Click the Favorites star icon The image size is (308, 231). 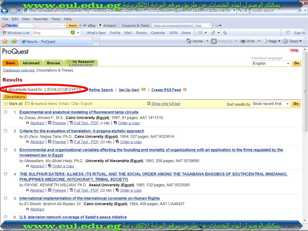[5, 41]
